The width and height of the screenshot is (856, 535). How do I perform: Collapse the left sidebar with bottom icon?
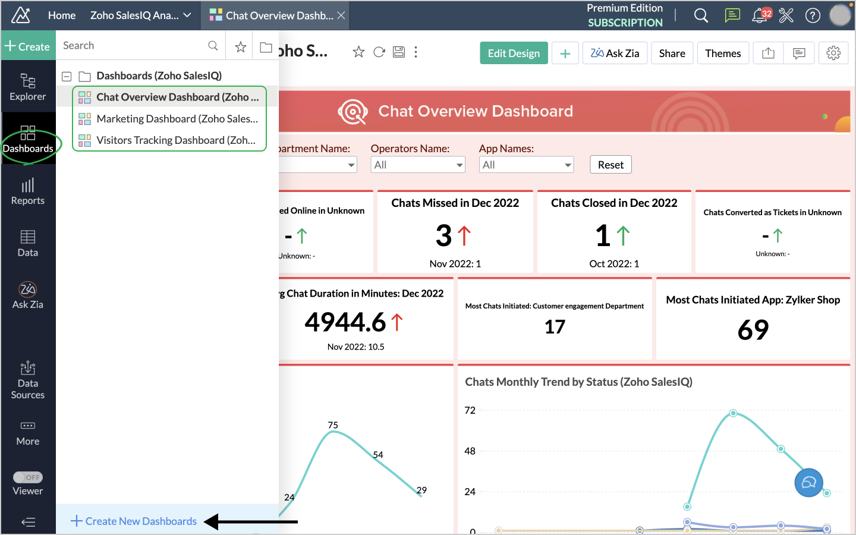[x=28, y=522]
